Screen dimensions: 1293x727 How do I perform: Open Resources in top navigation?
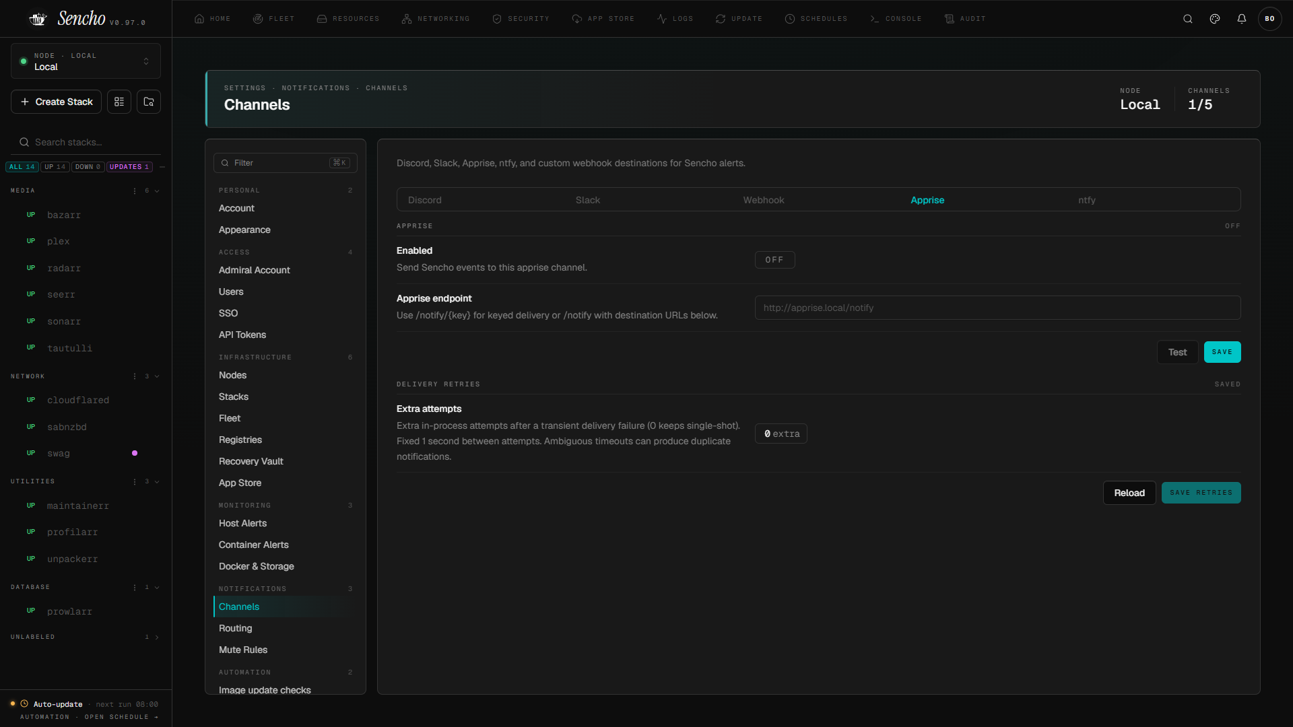pos(348,19)
